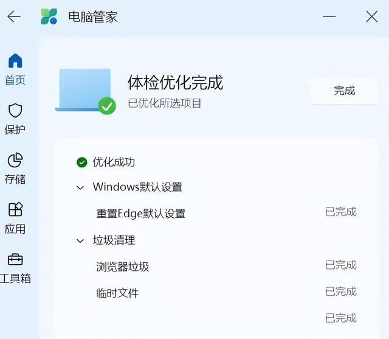Select the 首页 label in sidebar
The width and height of the screenshot is (389, 339).
click(x=15, y=80)
